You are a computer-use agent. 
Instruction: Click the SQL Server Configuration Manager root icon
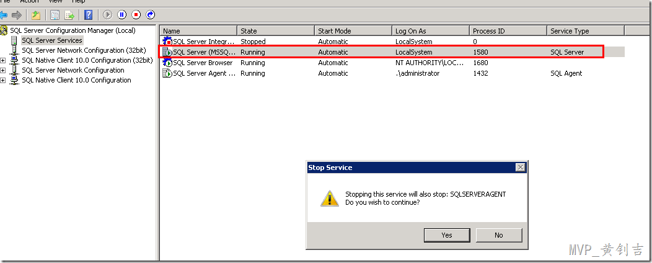coord(4,30)
